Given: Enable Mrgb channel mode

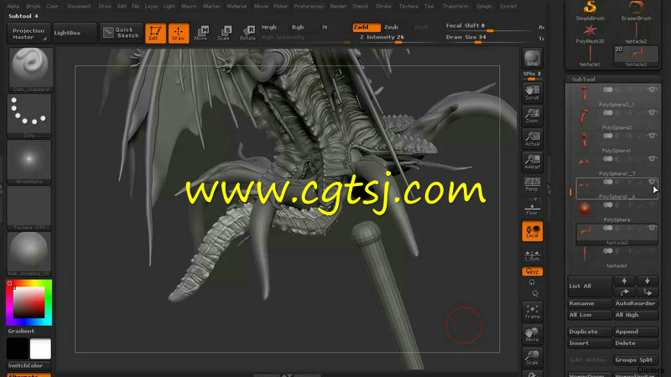Looking at the screenshot, I should (268, 27).
